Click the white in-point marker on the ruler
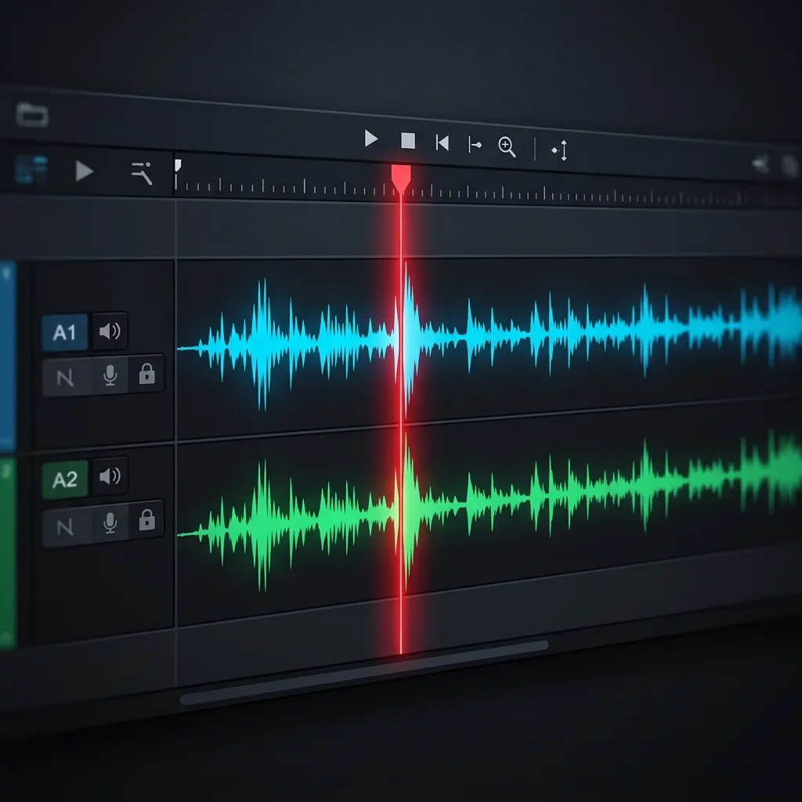Image resolution: width=802 pixels, height=802 pixels. [x=178, y=166]
